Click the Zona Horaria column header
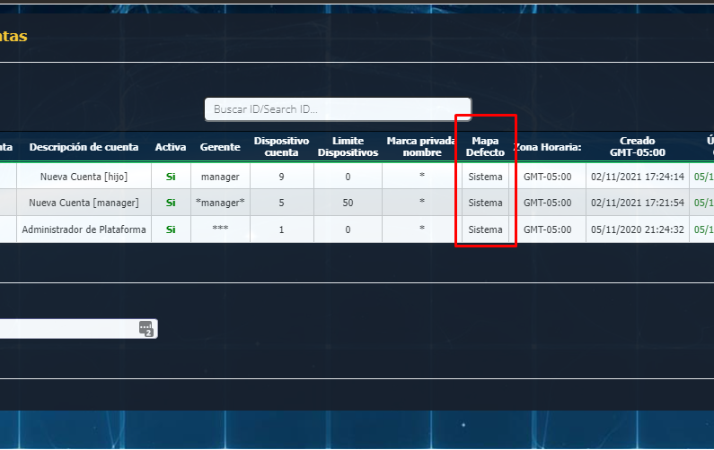This screenshot has height=450, width=714. pos(548,147)
